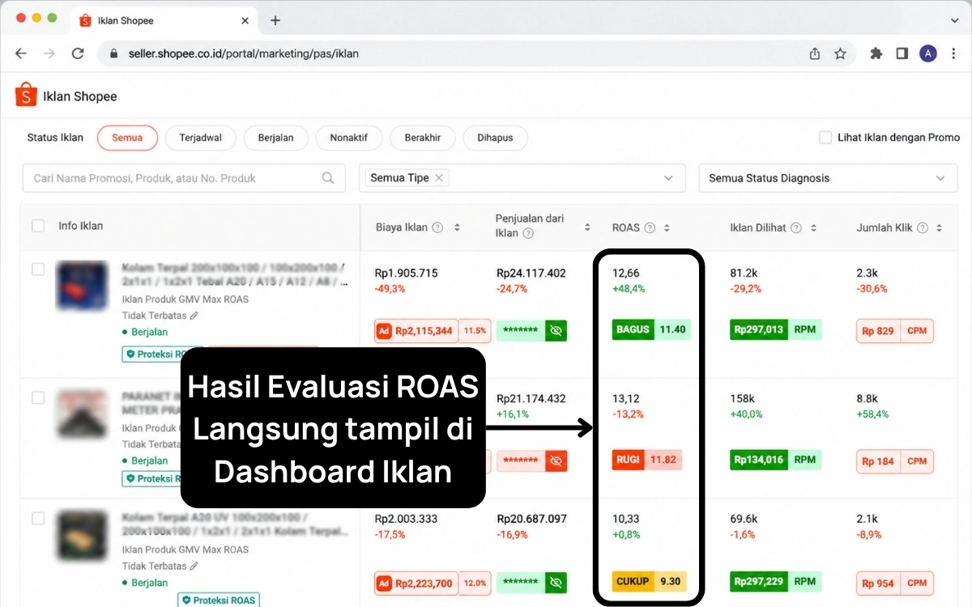Toggle the browser side panel icon
This screenshot has height=607, width=972.
click(902, 53)
